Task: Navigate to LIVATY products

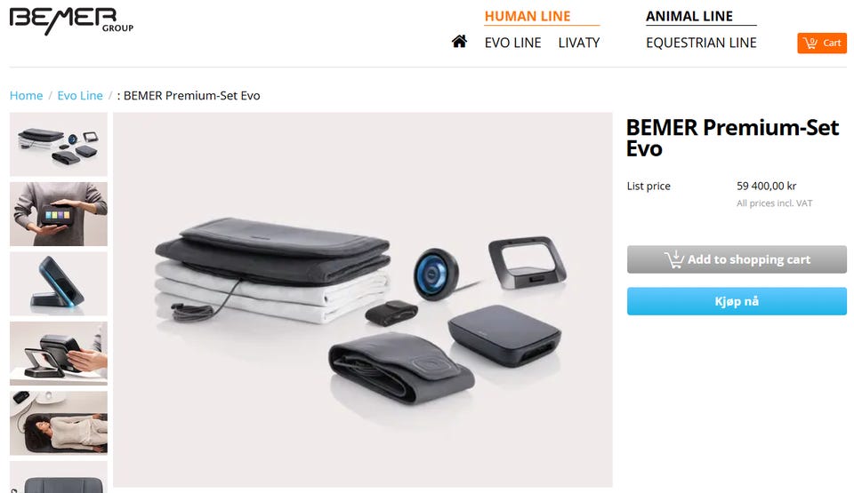Action: click(x=579, y=43)
